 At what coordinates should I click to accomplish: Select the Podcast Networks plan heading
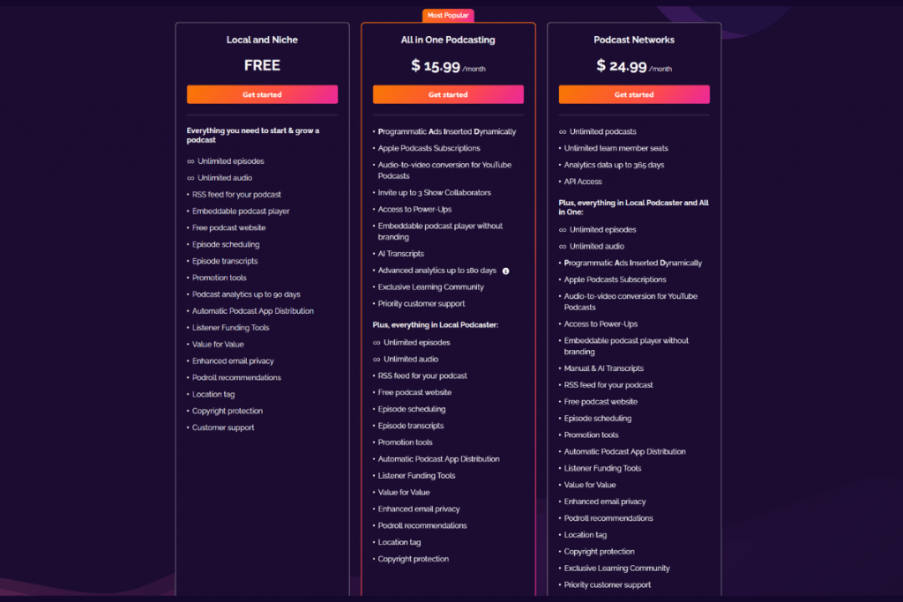633,40
